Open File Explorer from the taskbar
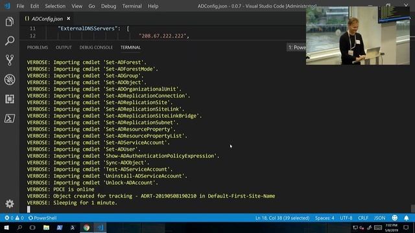The width and height of the screenshot is (415, 233). (46, 227)
